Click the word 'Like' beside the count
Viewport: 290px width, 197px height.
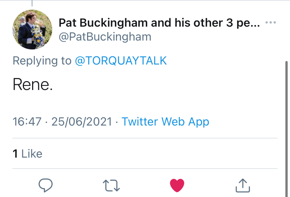[32, 154]
